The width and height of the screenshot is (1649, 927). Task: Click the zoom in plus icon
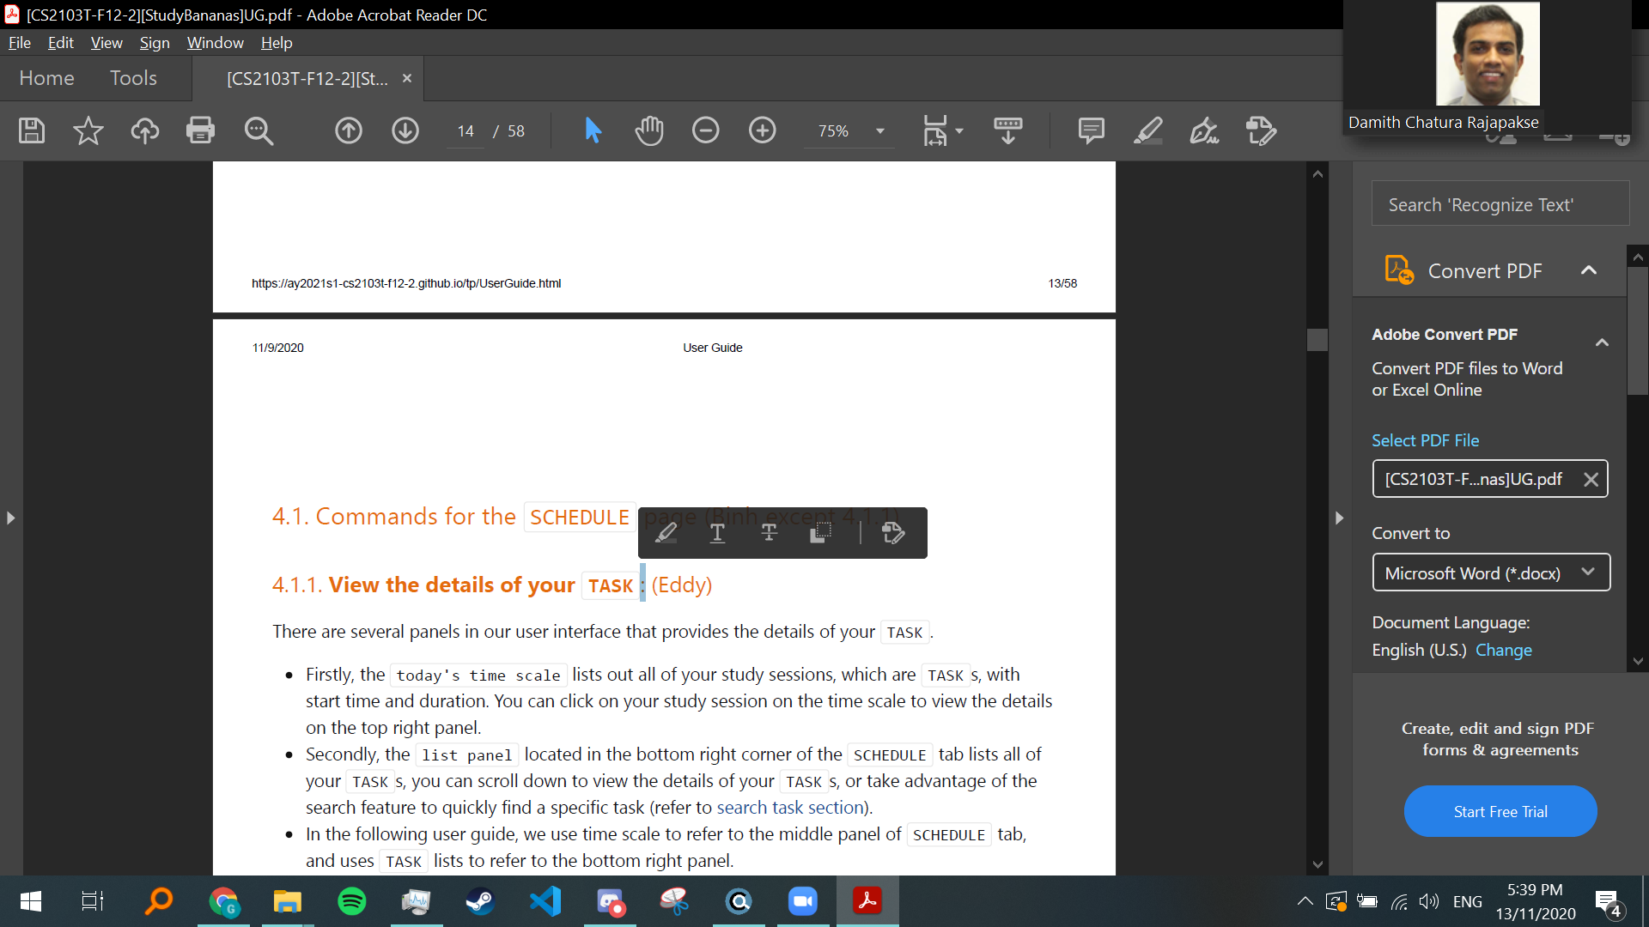click(x=762, y=130)
